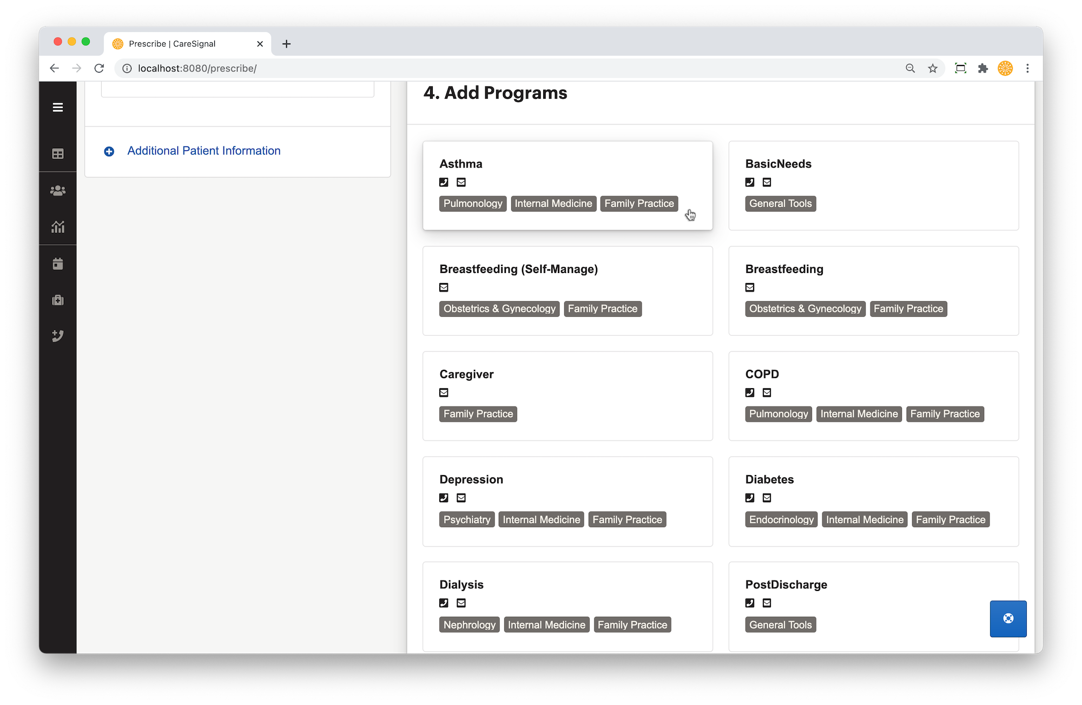
Task: Open the medical kit icon in sidebar
Action: pyautogui.click(x=58, y=300)
